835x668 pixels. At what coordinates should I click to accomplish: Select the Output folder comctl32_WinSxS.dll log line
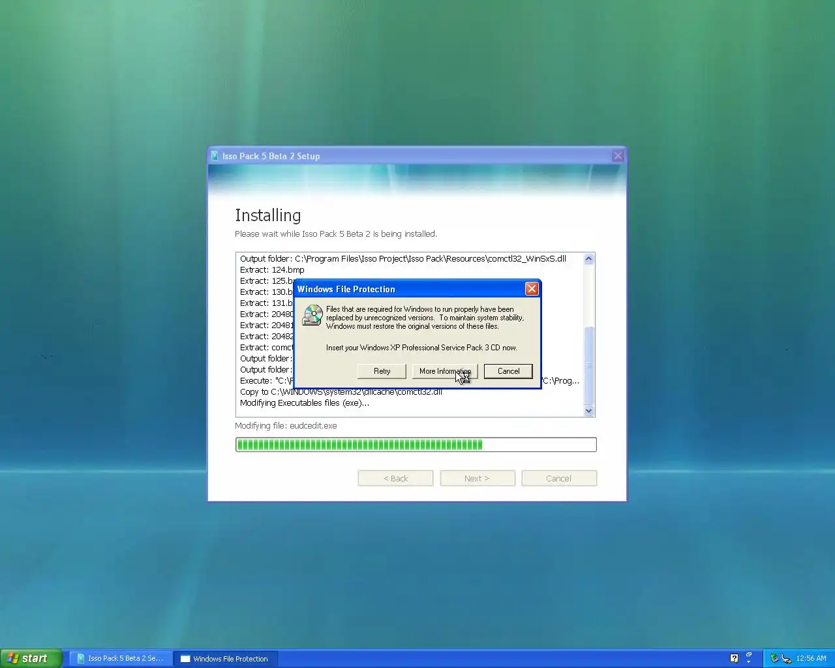[402, 258]
